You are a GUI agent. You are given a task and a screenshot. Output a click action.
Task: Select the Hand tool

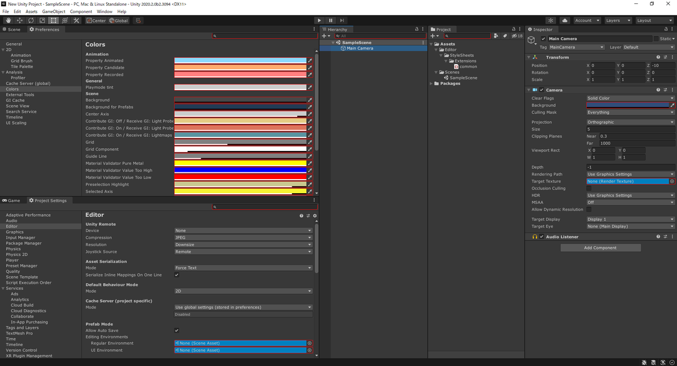tap(8, 20)
